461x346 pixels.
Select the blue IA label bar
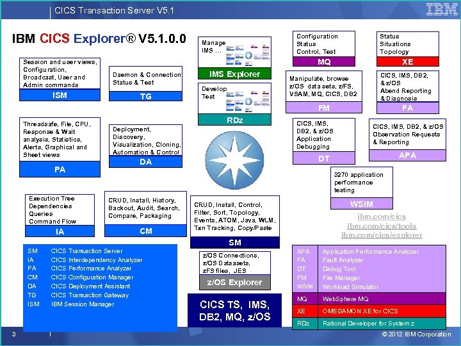point(60,231)
